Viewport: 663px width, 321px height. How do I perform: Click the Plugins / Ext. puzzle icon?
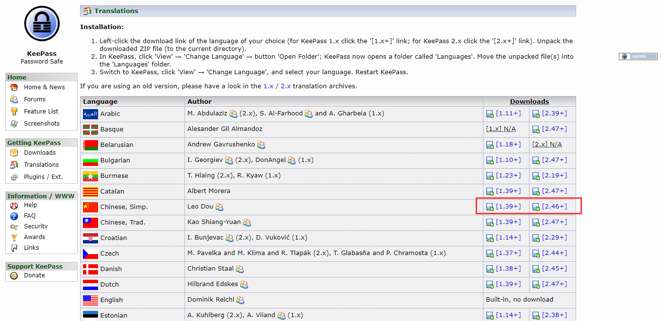[14, 177]
